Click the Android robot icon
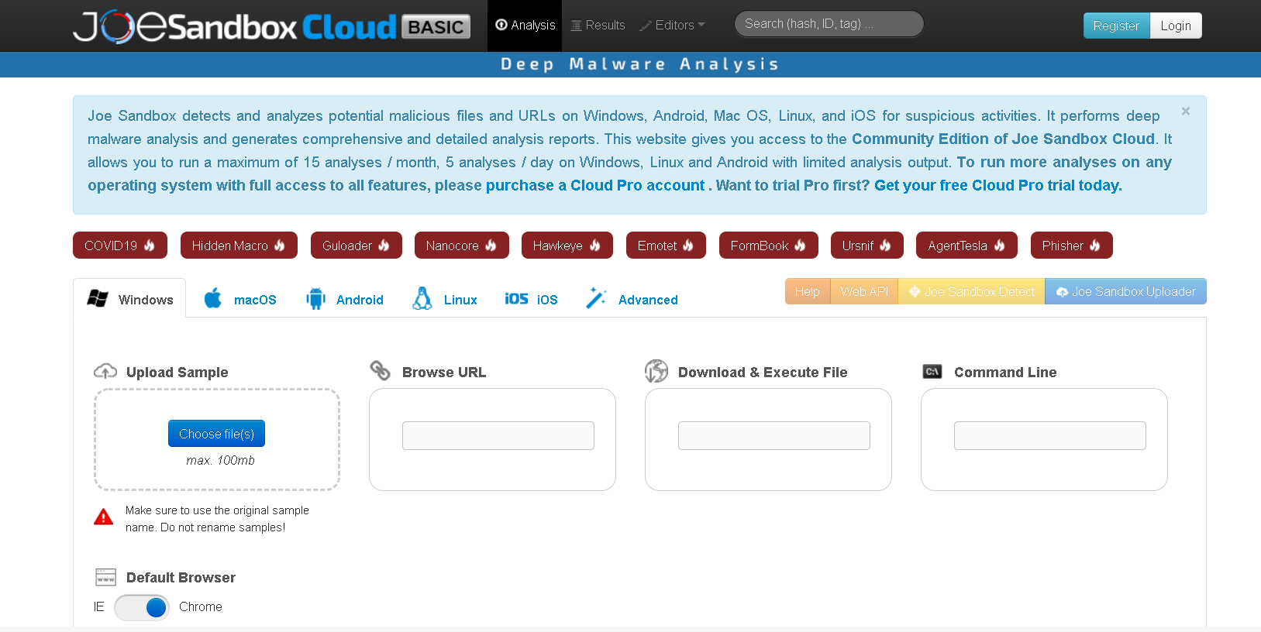Viewport: 1261px width, 632px height. pyautogui.click(x=315, y=298)
